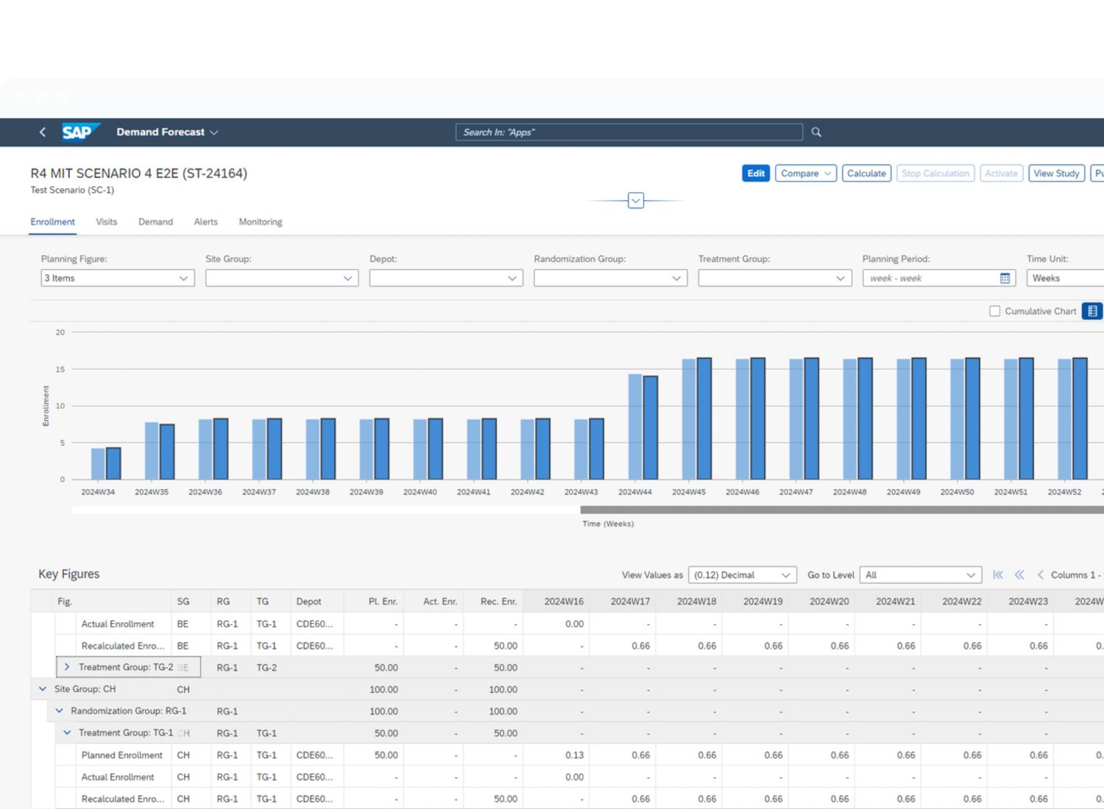Click the Search In Apps field
This screenshot has height=809, width=1104.
pos(629,132)
